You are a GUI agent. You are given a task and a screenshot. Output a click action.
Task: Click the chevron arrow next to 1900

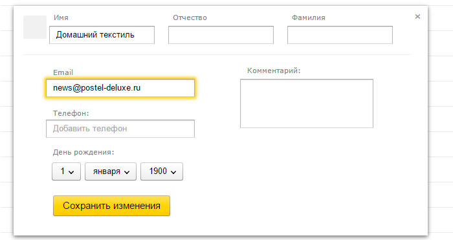pos(173,172)
